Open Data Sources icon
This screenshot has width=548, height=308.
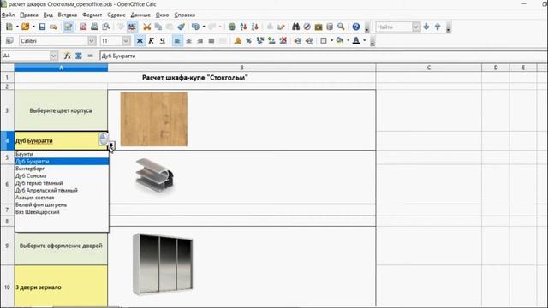330,27
